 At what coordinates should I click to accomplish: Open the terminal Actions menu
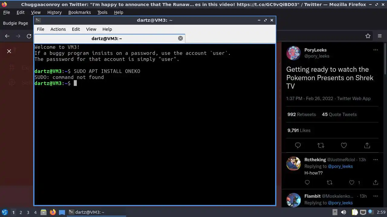(x=58, y=29)
